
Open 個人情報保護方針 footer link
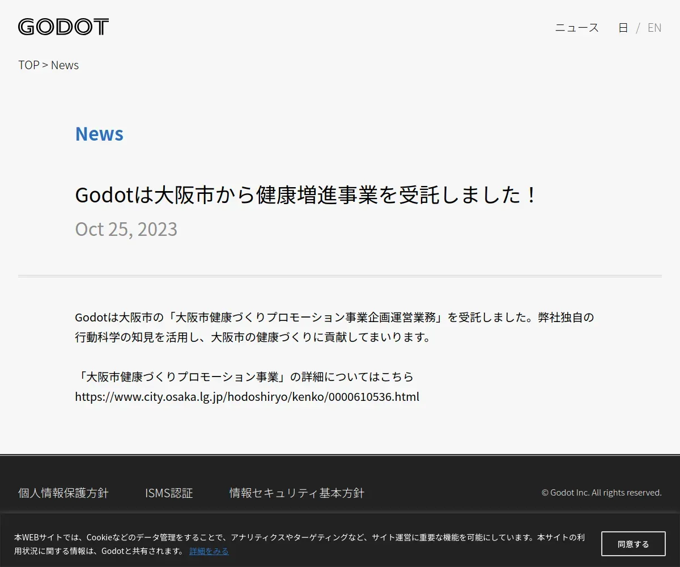63,493
